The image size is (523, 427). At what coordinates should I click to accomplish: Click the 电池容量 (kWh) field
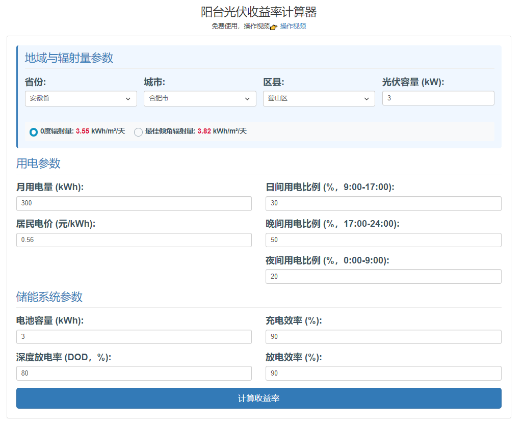[x=134, y=337]
